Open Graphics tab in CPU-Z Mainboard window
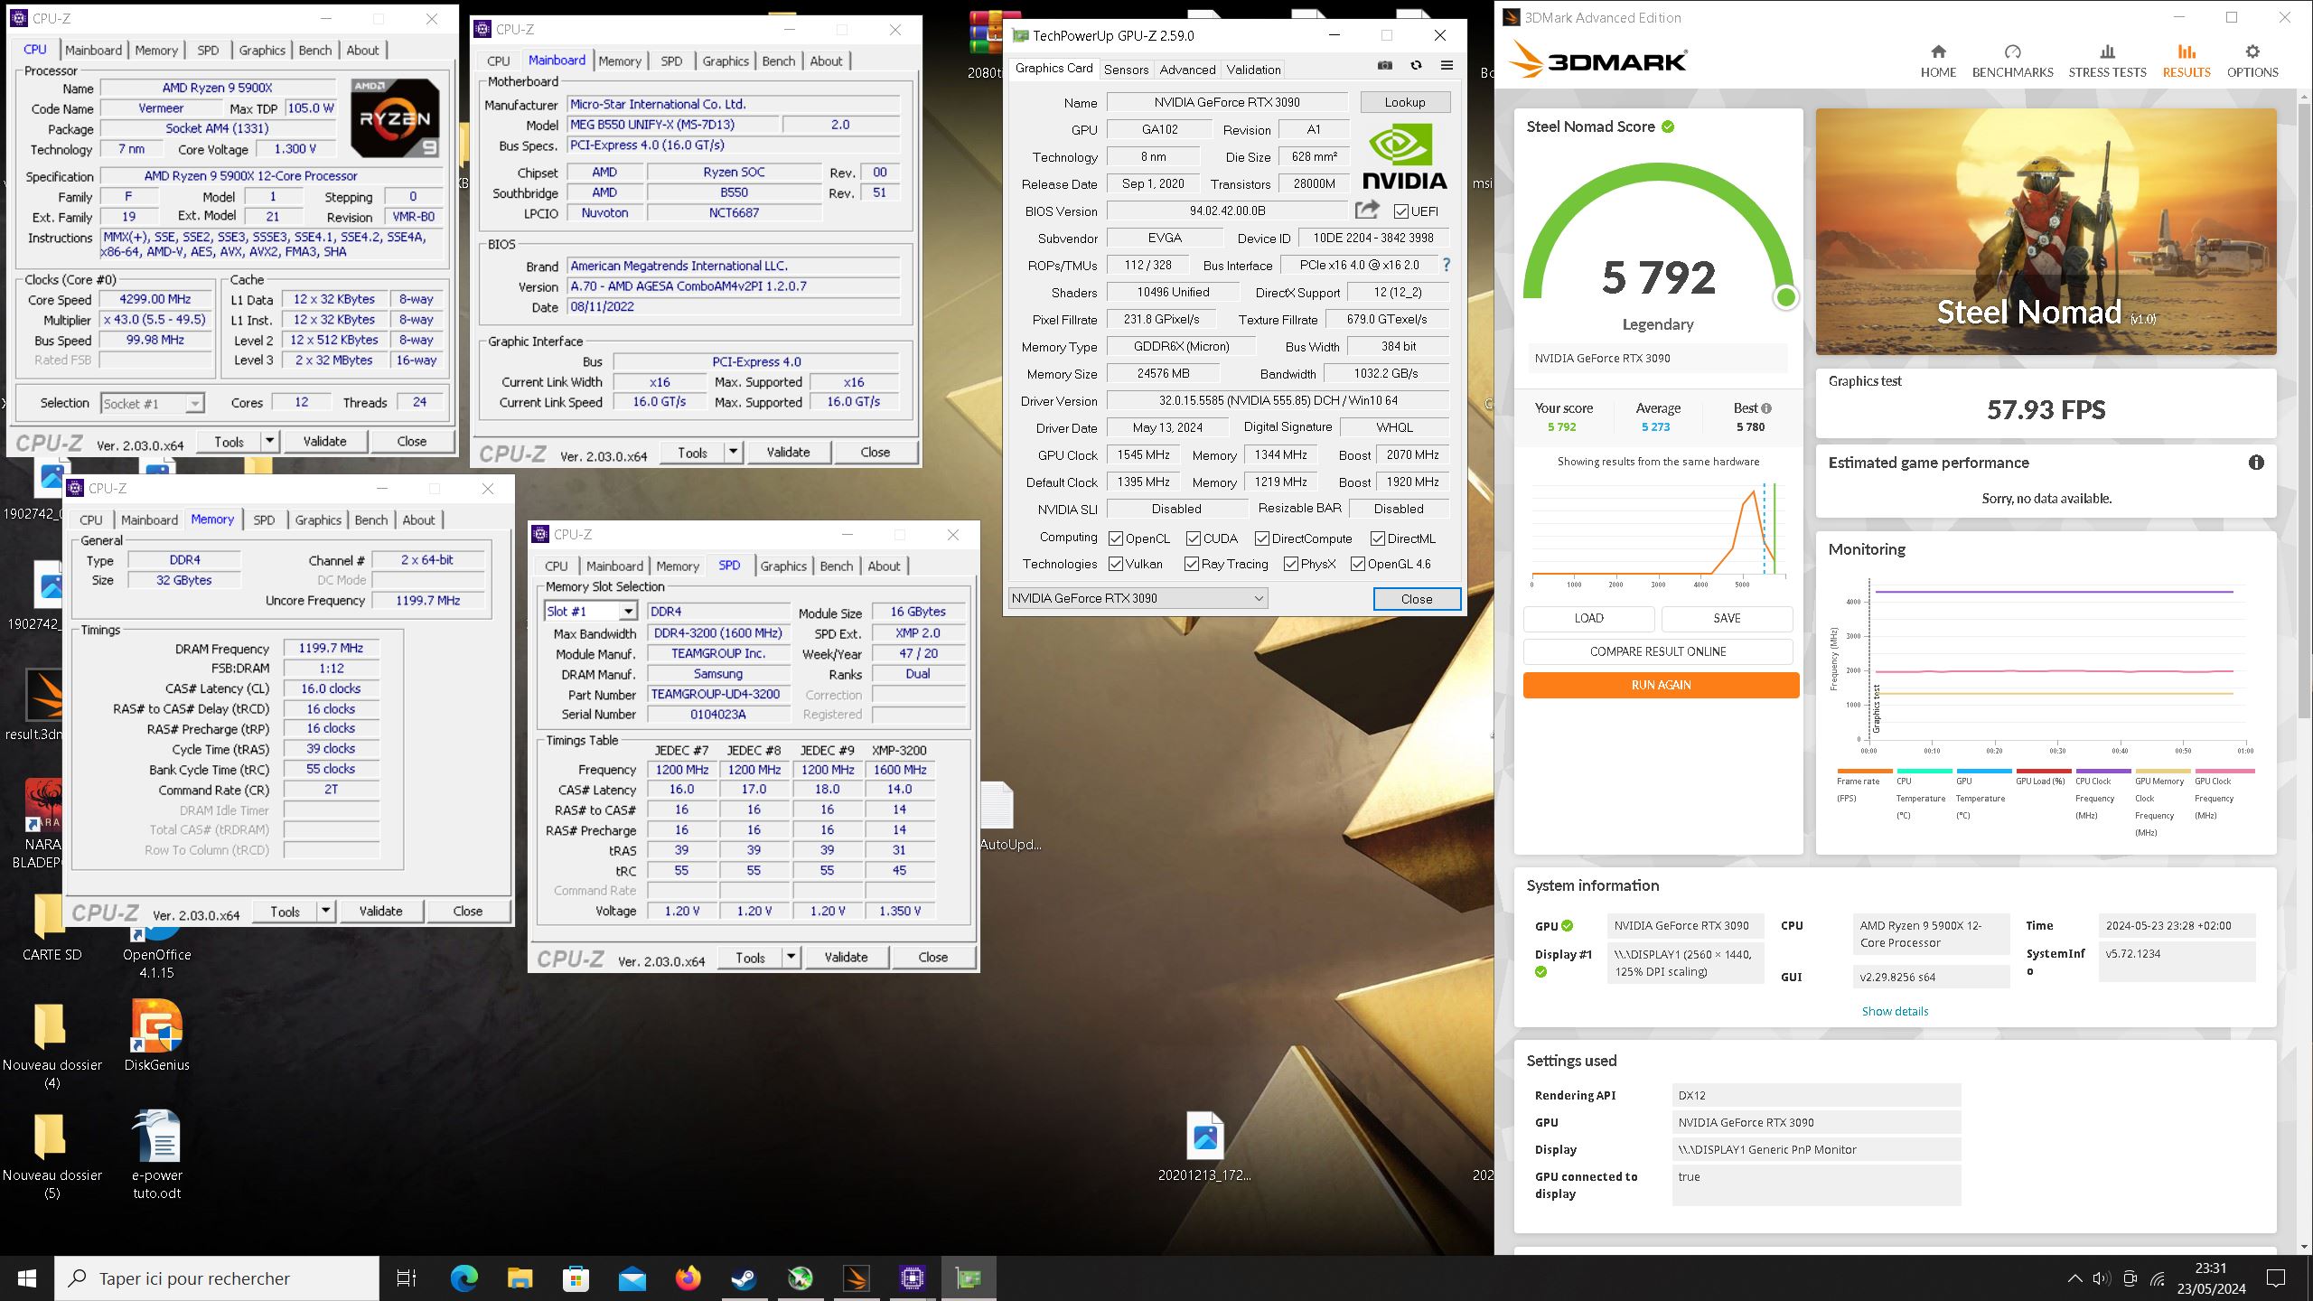This screenshot has height=1301, width=2313. (726, 61)
